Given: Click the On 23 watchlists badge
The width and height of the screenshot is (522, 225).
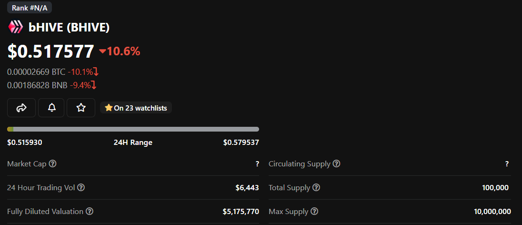Looking at the screenshot, I should 136,108.
